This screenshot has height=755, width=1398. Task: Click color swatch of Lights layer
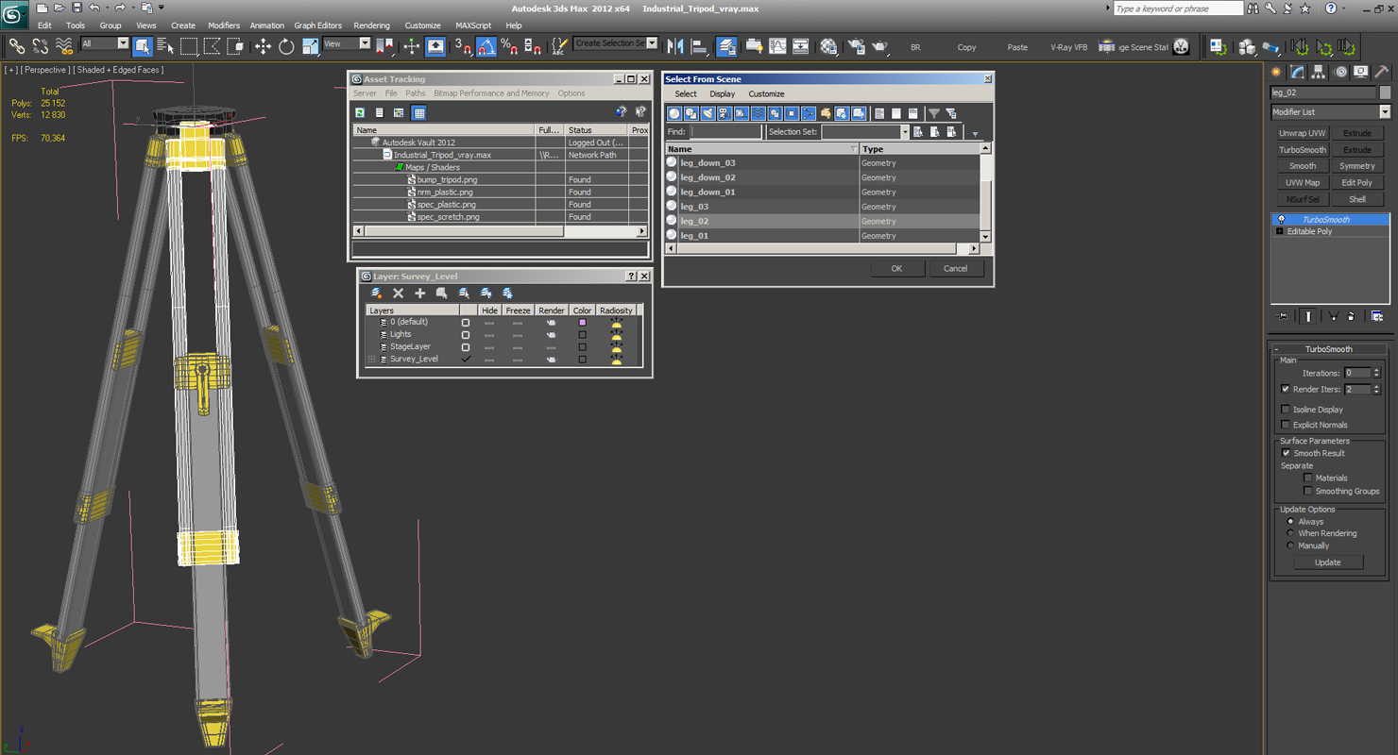click(x=582, y=335)
